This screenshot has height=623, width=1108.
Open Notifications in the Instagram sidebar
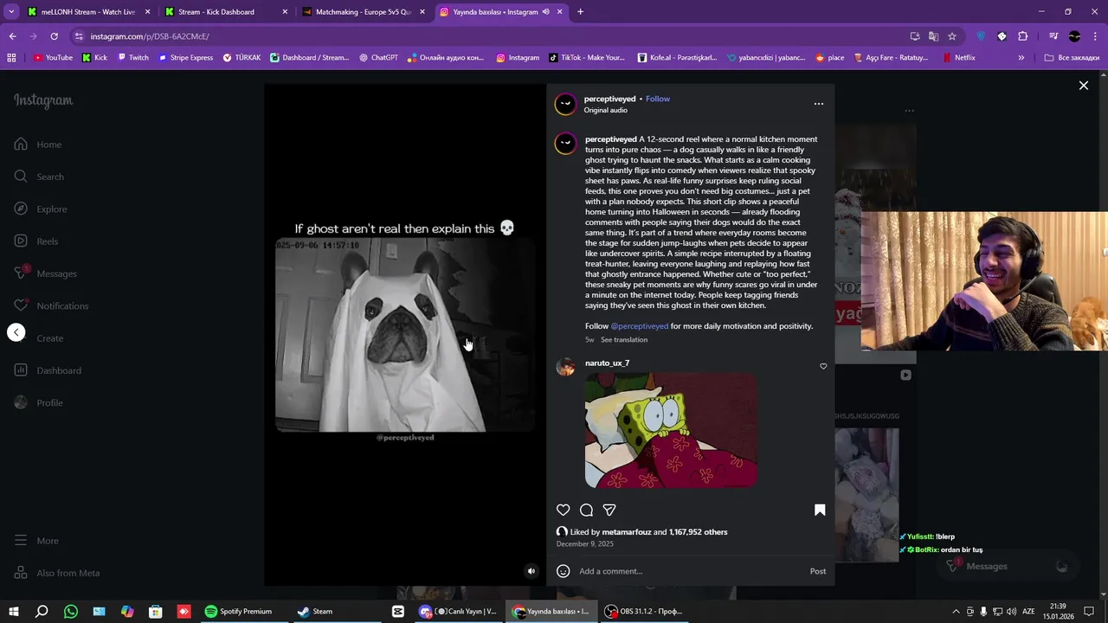pos(52,306)
